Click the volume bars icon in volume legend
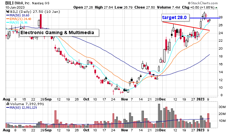 point(8,104)
